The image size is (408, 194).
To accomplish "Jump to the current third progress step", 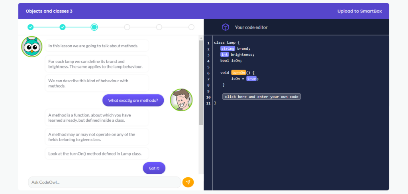I will pyautogui.click(x=94, y=27).
